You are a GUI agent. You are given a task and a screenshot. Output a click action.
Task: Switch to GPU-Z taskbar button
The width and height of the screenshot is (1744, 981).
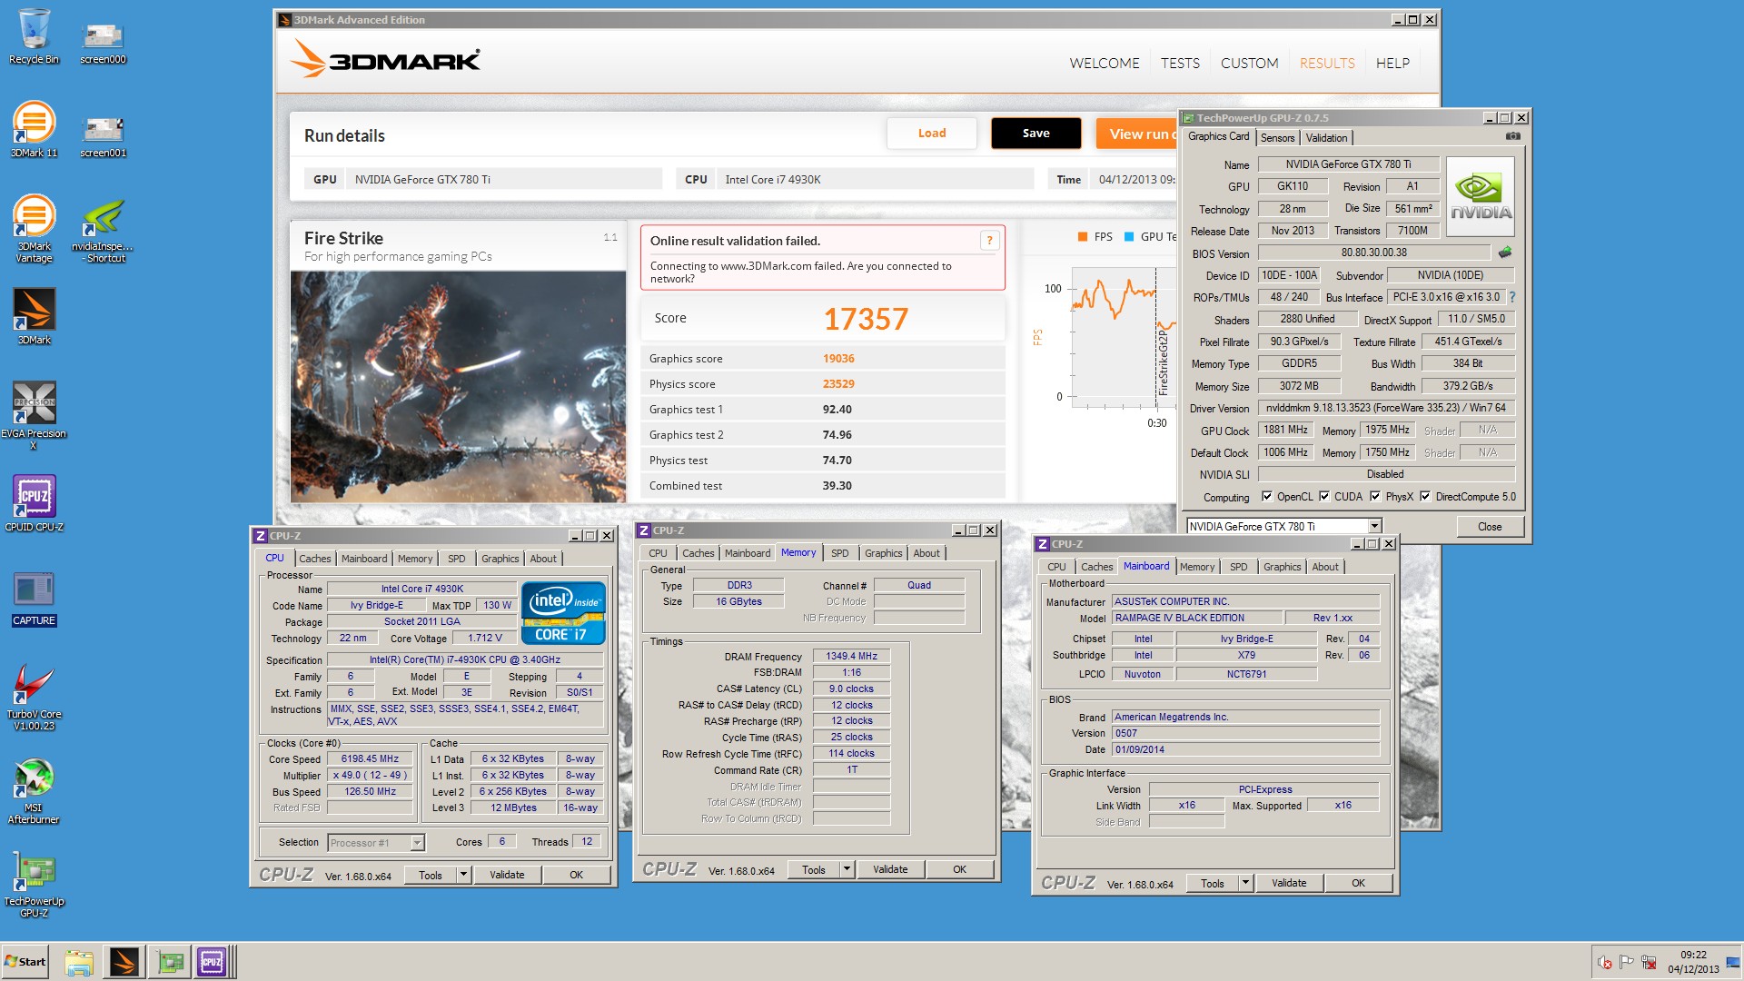pos(170,962)
